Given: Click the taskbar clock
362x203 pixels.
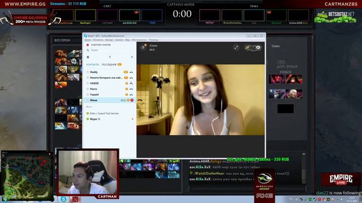Looking at the screenshot, I should [352, 199].
